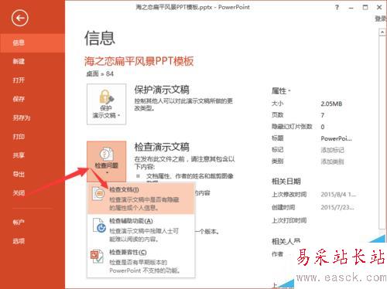Click the 相关日期 heading
The image size is (387, 289).
[x=286, y=182]
